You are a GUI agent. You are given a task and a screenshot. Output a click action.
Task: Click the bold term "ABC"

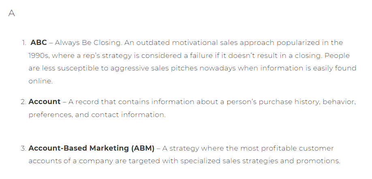tap(38, 43)
